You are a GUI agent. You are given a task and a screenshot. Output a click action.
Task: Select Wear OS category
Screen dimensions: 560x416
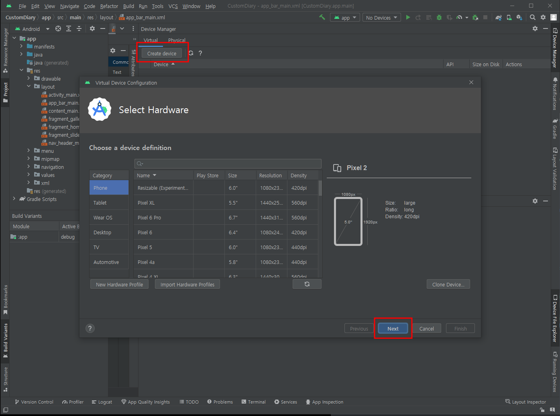click(109, 217)
